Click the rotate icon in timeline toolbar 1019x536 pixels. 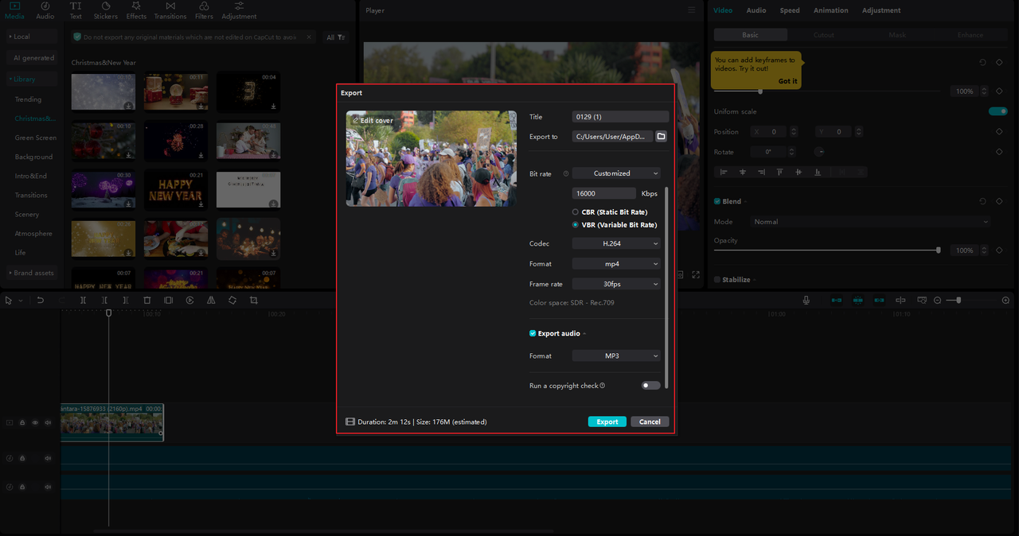pos(232,301)
